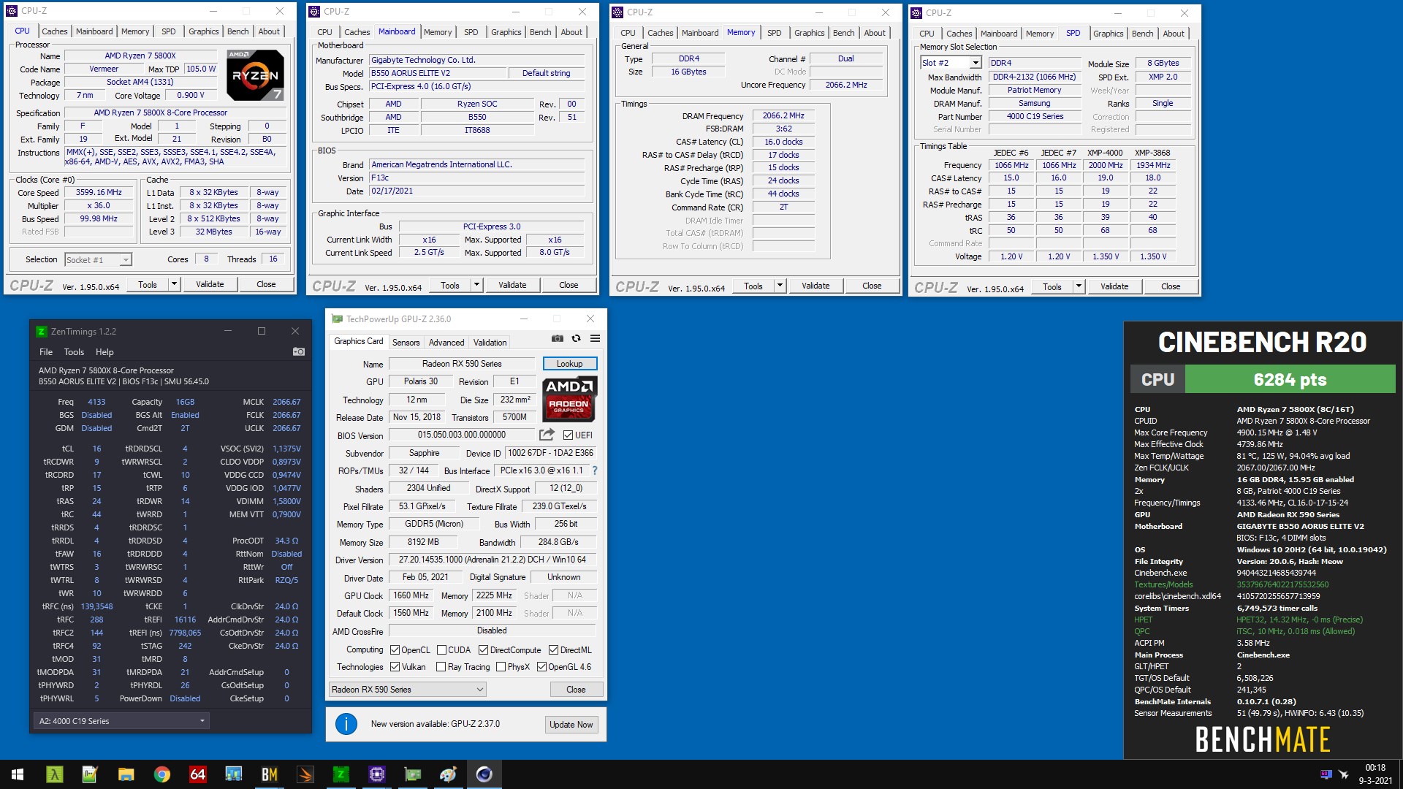The image size is (1403, 789).
Task: Switch to ZenTimings via taskbar icon
Action: click(x=341, y=774)
